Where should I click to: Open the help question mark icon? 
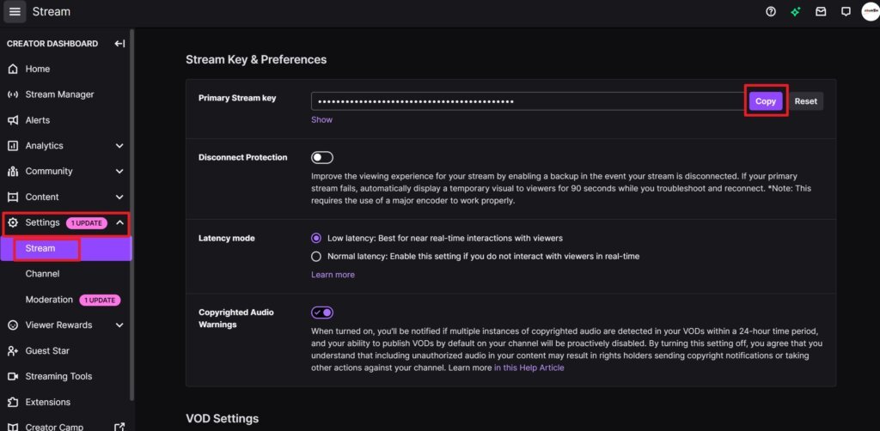[x=771, y=12]
